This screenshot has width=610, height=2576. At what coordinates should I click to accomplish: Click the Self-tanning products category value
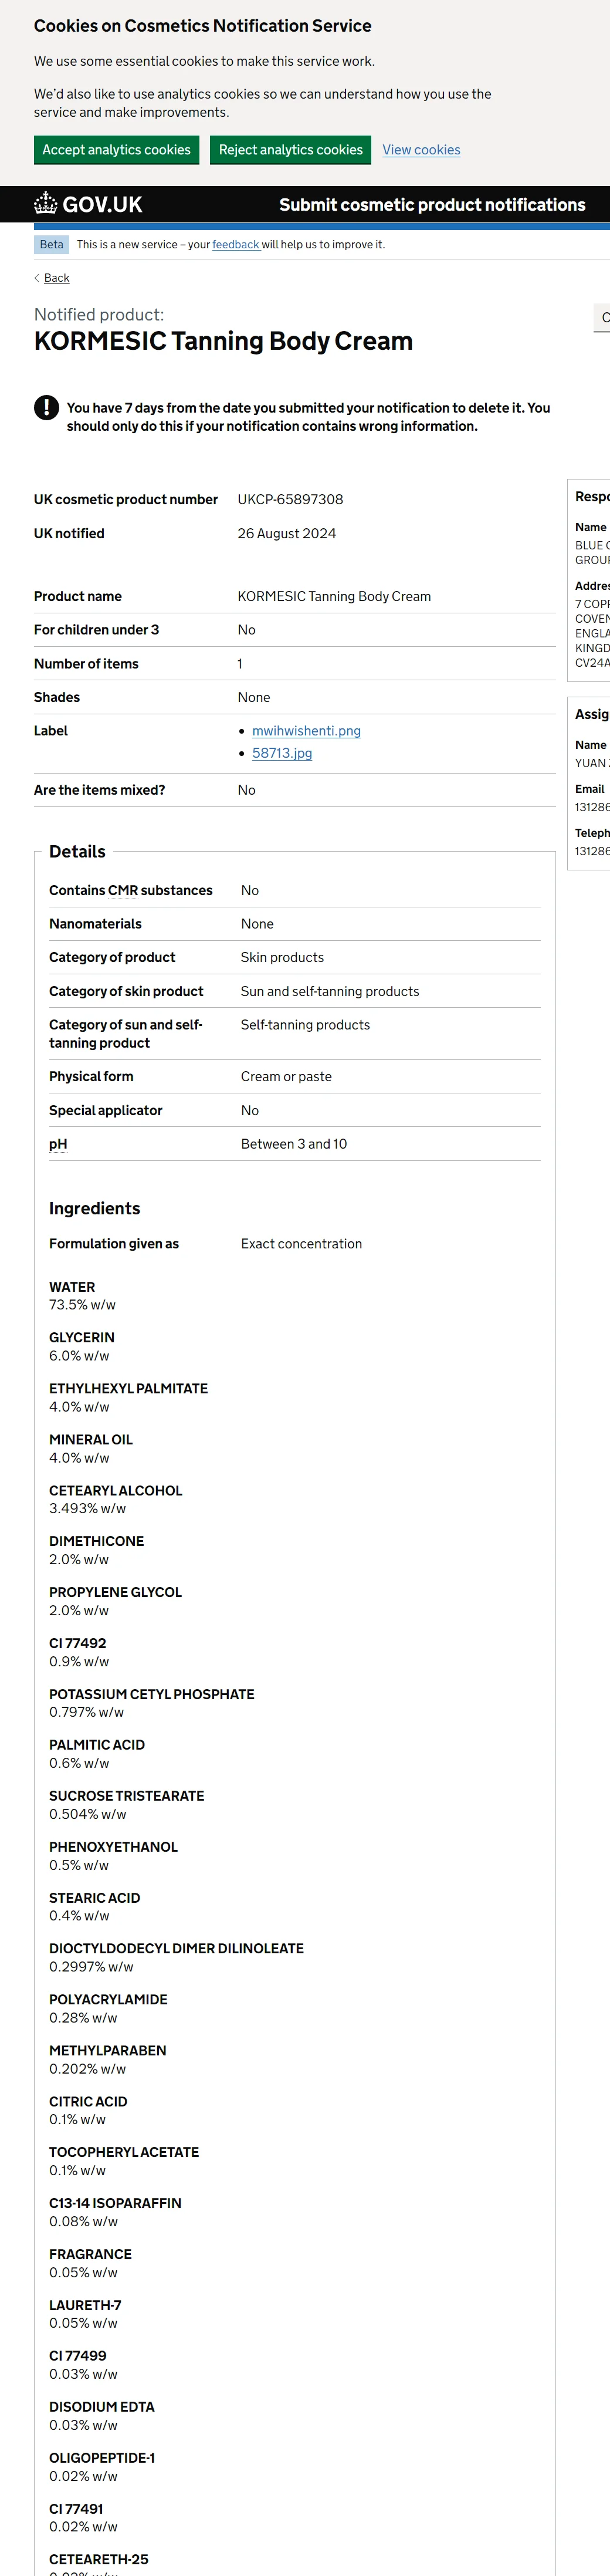305,1025
